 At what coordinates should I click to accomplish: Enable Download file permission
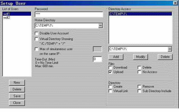pos(111,67)
